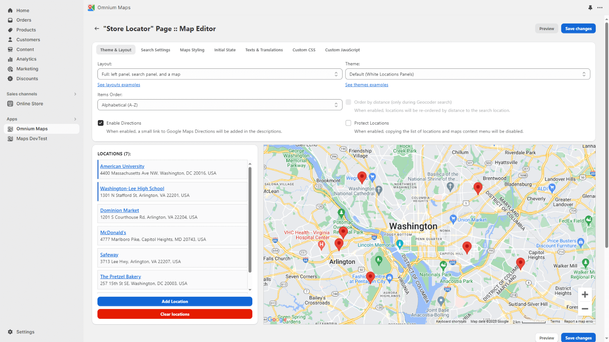Open the three-dot more options menu

600,8
